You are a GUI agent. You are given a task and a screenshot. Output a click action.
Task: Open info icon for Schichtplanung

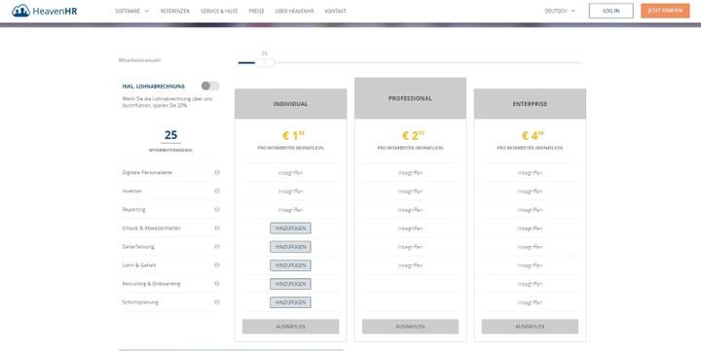click(x=217, y=301)
